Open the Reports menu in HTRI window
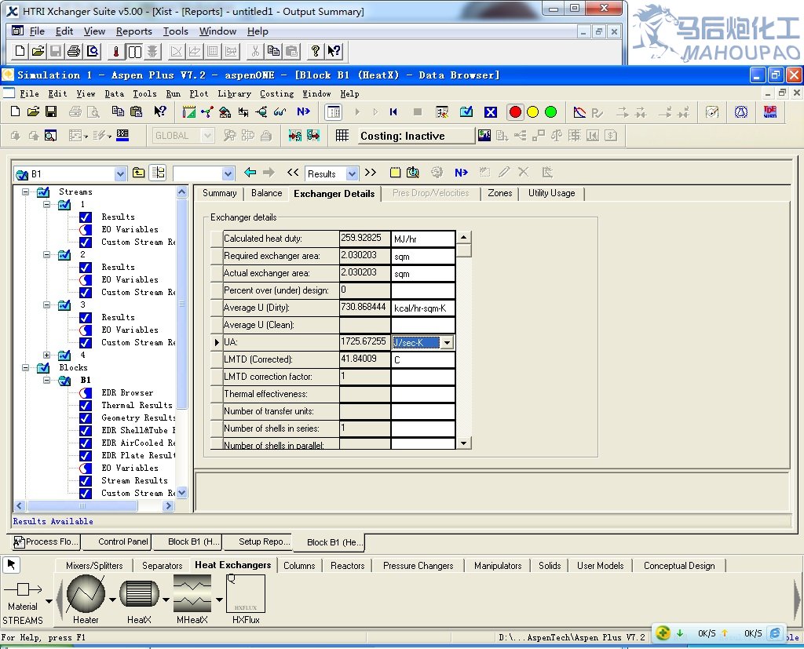This screenshot has height=649, width=804. (x=133, y=31)
